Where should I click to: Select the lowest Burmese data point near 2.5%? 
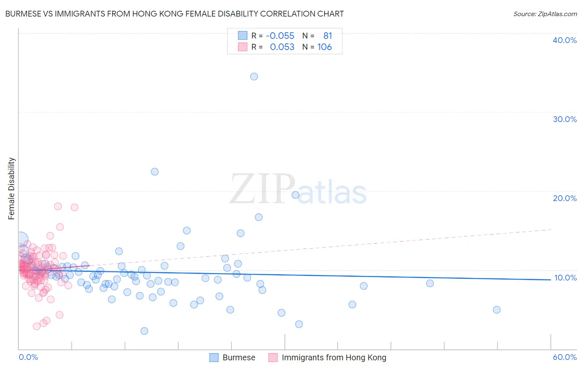coord(144,331)
